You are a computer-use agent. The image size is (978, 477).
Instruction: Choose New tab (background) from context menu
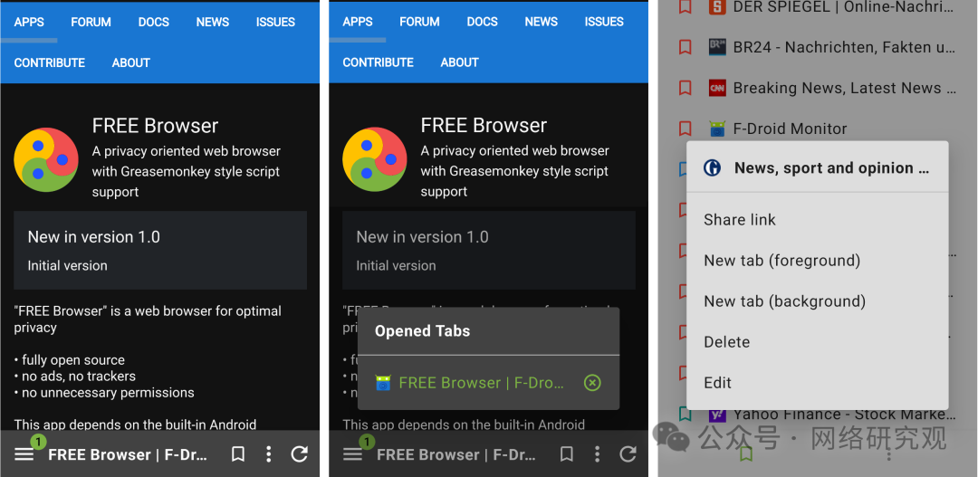click(x=817, y=301)
